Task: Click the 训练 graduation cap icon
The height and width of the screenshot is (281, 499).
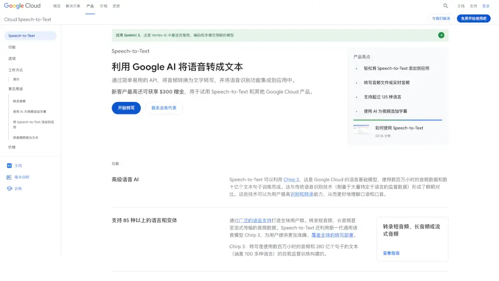Action: click(9, 188)
